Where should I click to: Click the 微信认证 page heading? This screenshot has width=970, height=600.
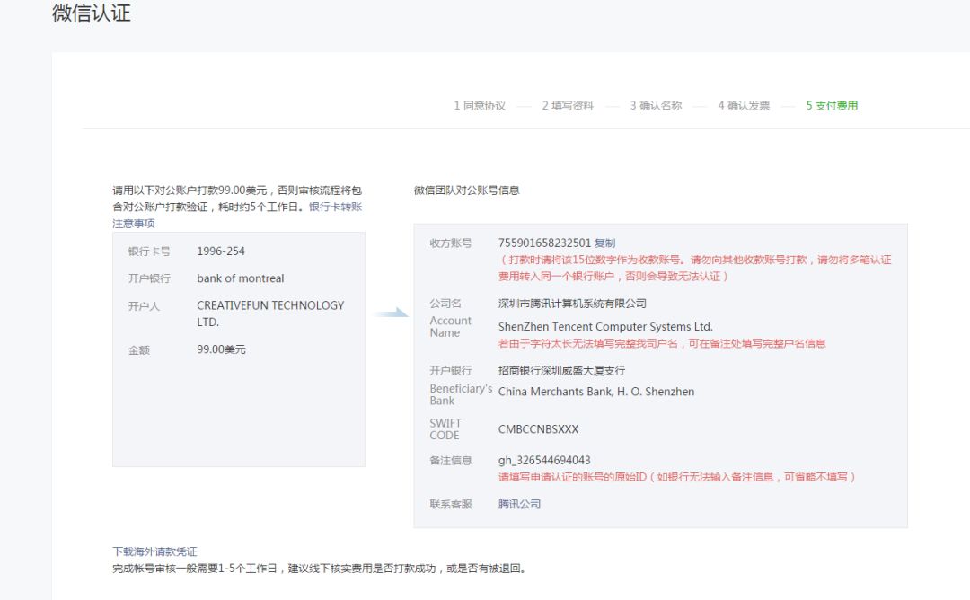pos(92,13)
